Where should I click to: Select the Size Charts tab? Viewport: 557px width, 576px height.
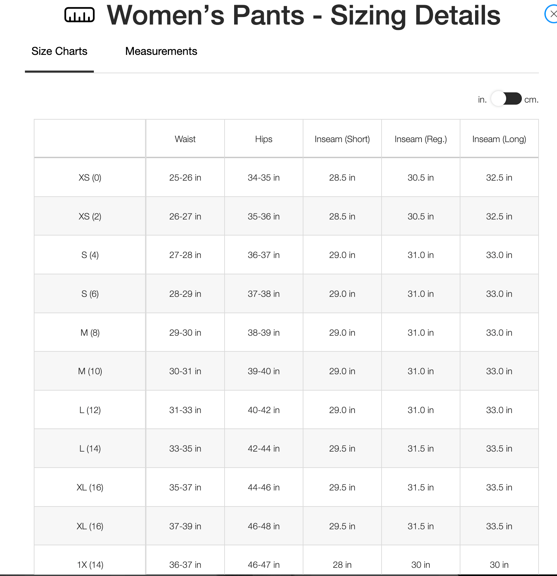pos(59,51)
